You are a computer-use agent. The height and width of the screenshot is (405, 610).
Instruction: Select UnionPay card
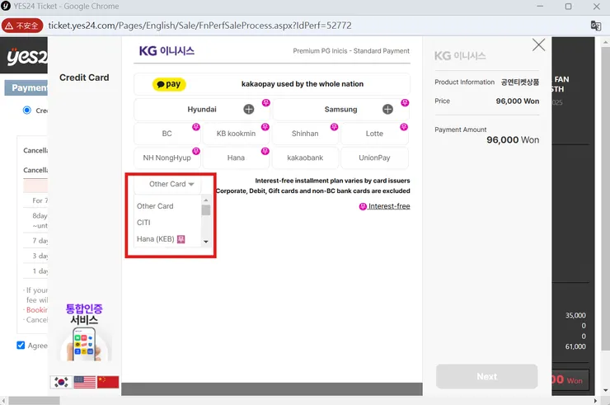374,158
